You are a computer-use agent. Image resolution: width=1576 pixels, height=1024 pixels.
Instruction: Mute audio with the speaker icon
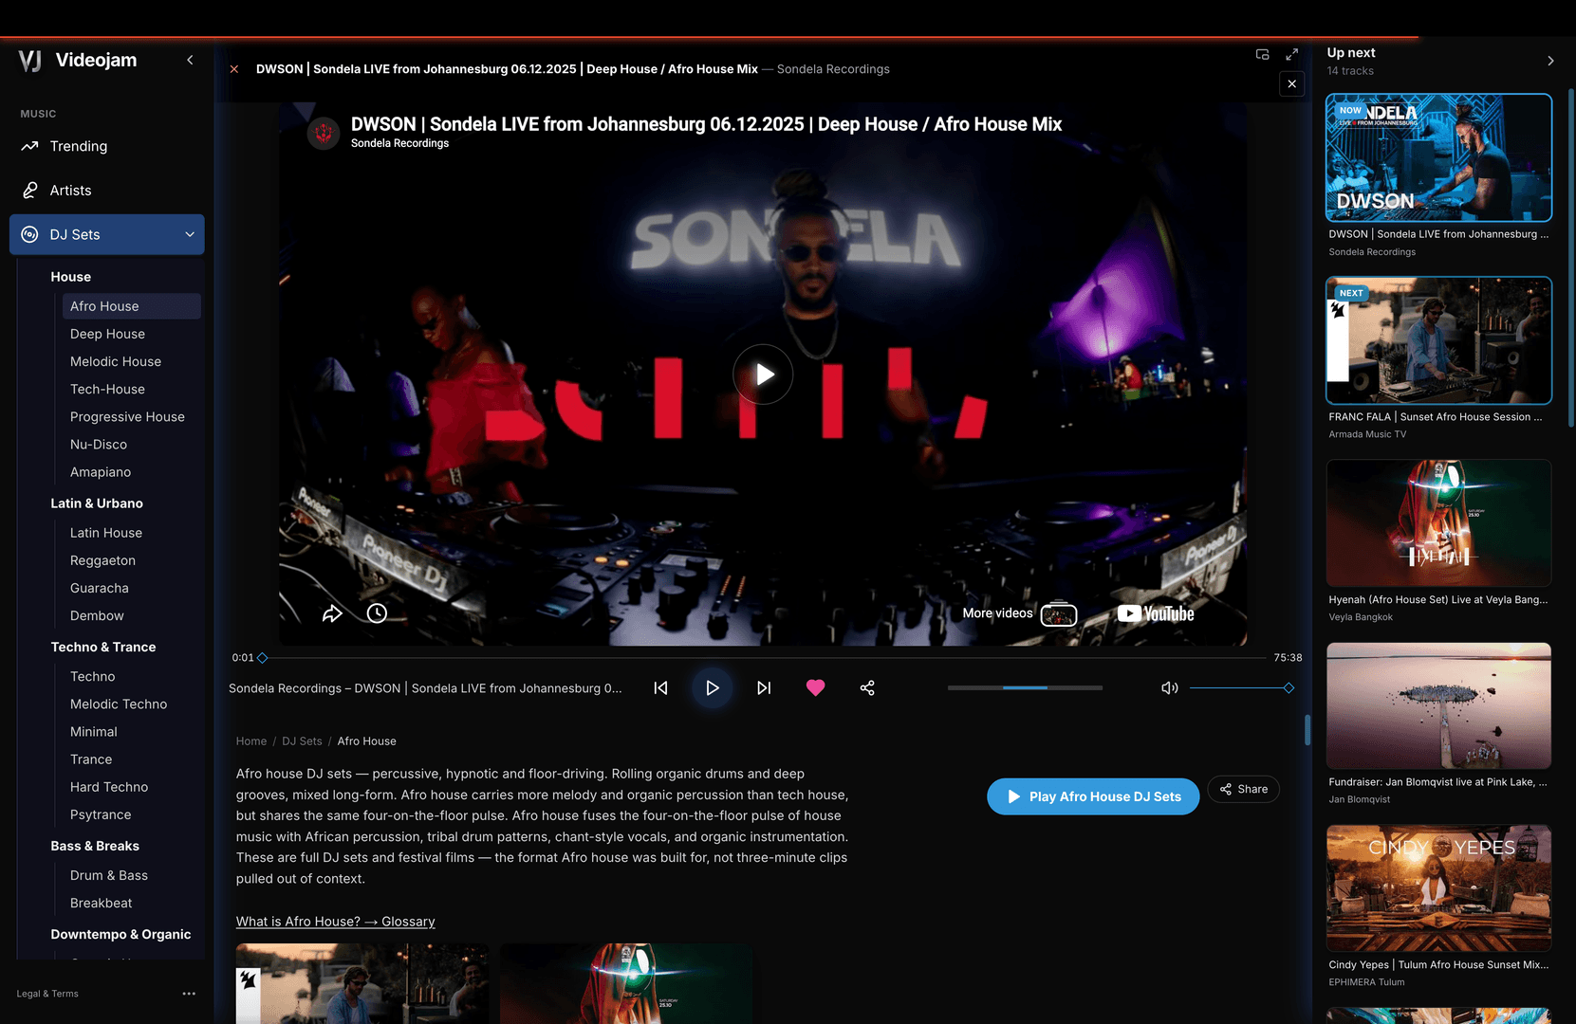tap(1170, 688)
